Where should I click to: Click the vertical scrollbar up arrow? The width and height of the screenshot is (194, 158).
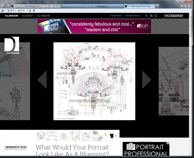click(x=191, y=14)
